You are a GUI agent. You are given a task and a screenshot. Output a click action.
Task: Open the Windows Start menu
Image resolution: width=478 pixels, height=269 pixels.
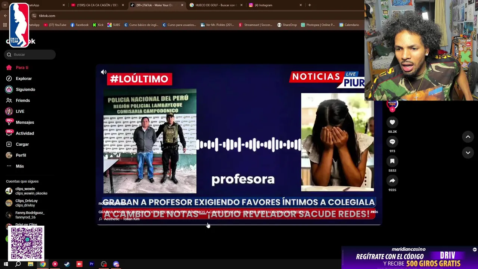coord(6,264)
